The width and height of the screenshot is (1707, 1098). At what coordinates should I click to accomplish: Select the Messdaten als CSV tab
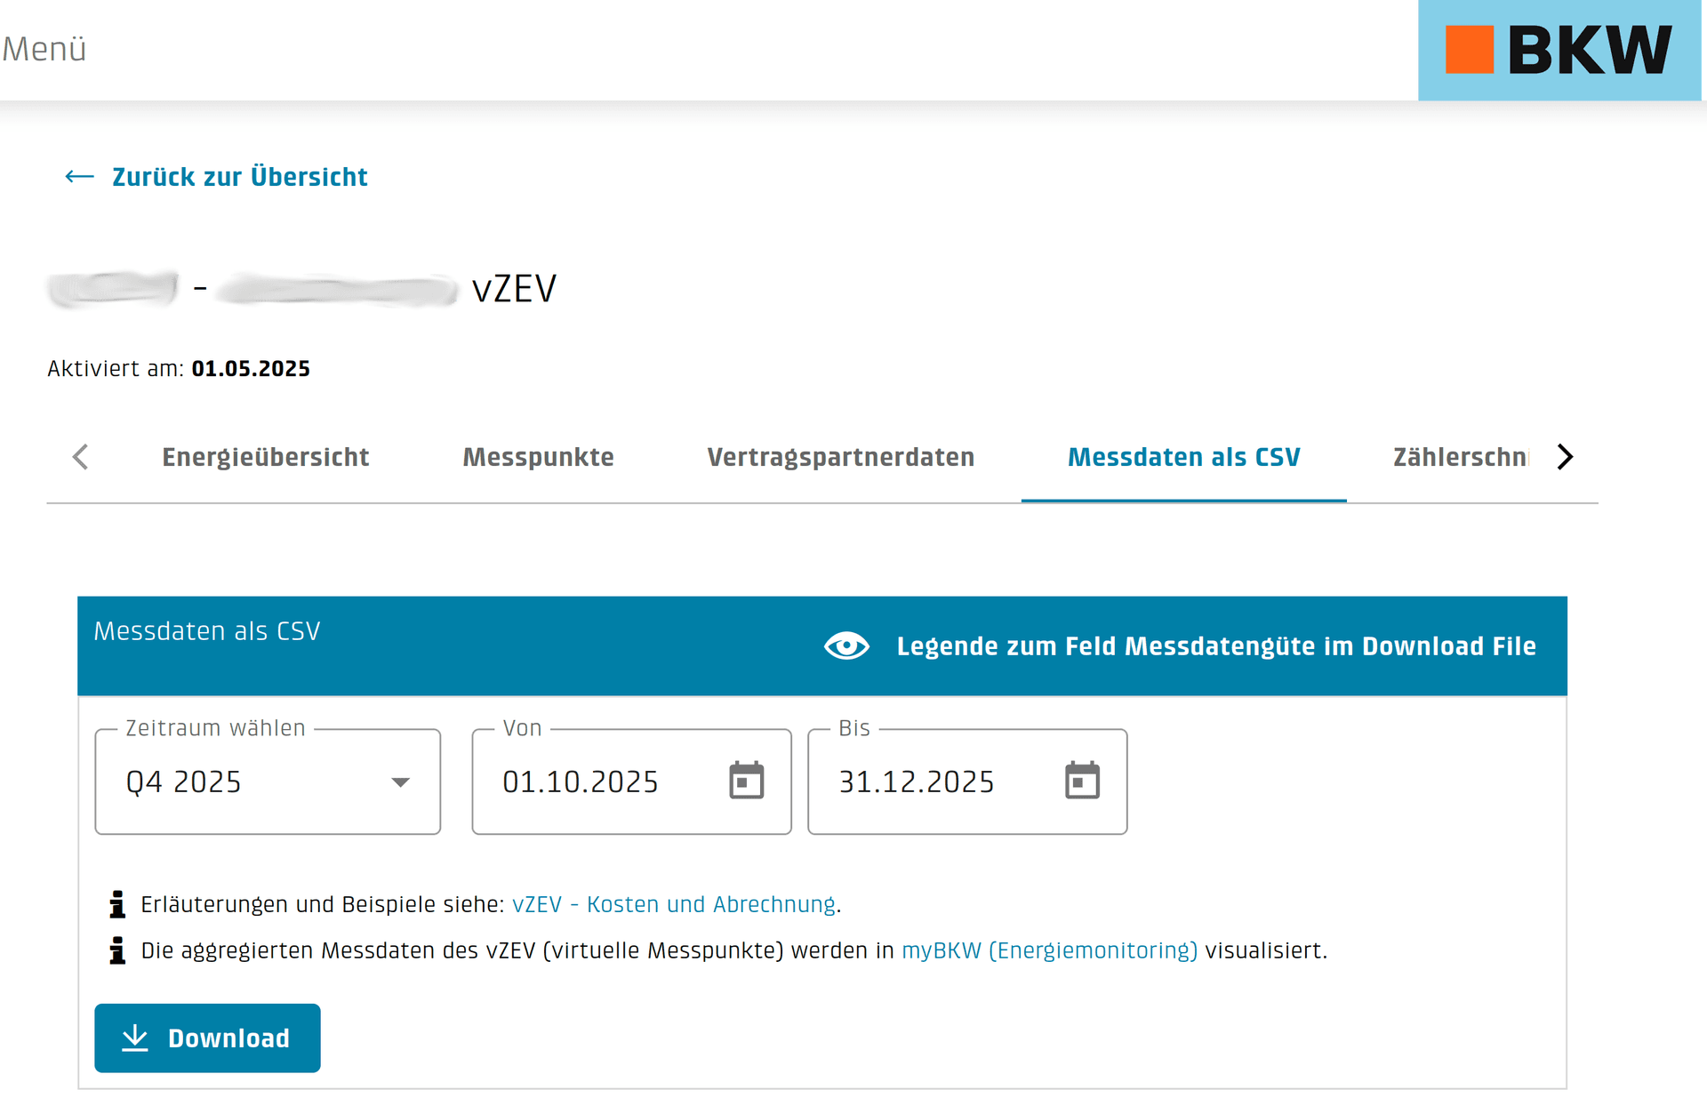coord(1183,457)
